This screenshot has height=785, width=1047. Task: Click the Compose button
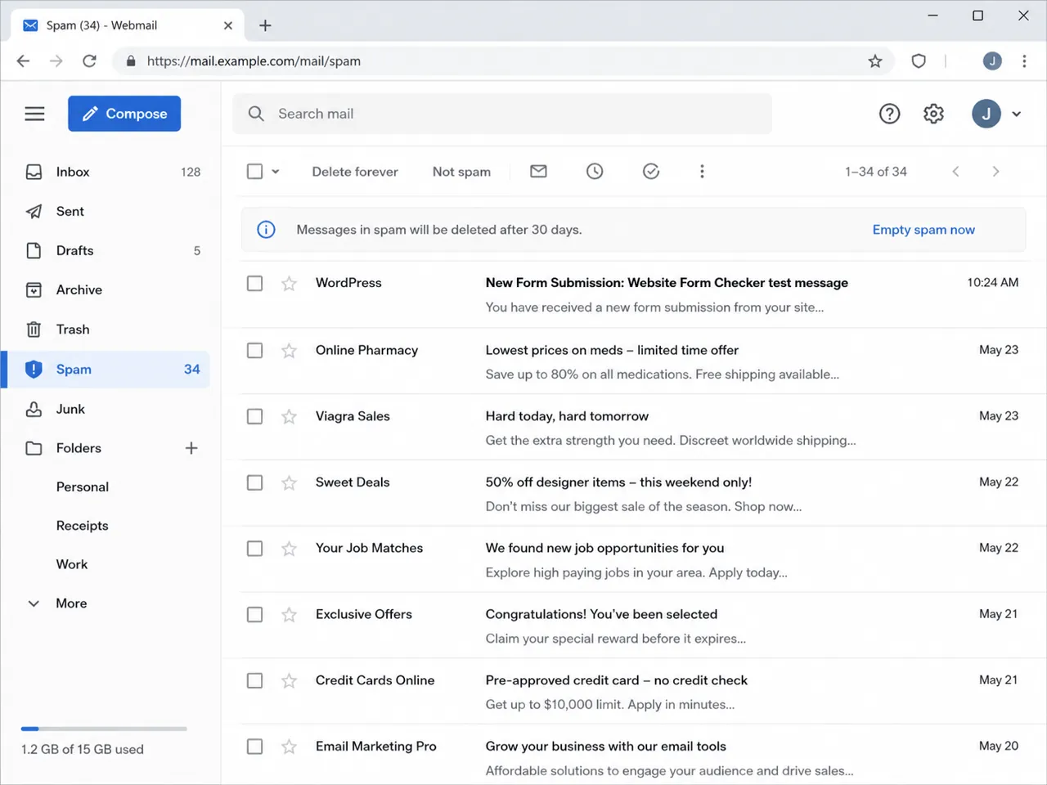click(x=124, y=114)
